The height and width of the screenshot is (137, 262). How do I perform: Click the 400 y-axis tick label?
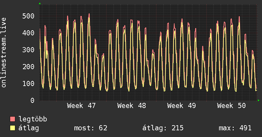(x=28, y=33)
